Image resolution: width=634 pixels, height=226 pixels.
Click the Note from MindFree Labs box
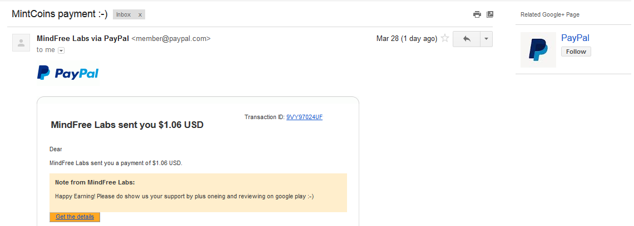[198, 192]
